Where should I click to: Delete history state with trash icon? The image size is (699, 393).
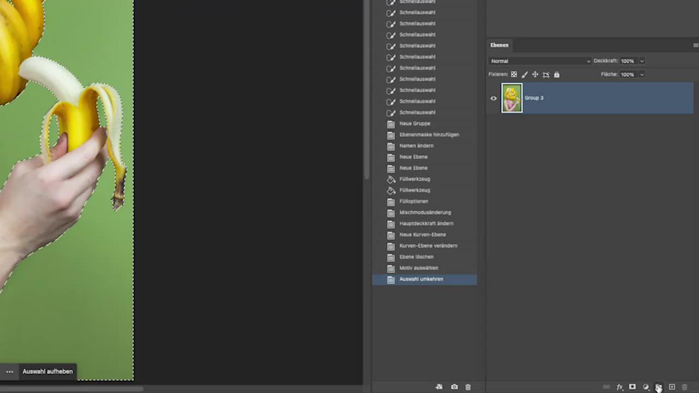click(x=468, y=387)
